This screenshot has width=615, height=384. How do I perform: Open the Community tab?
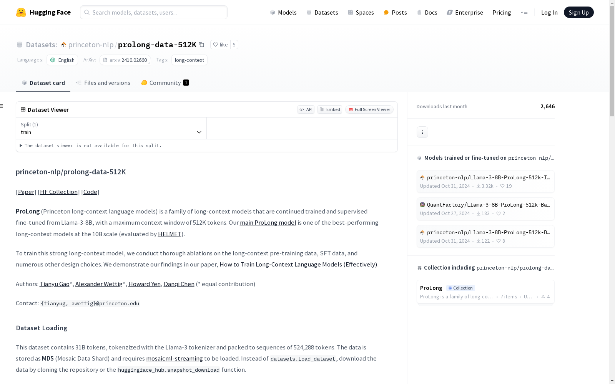[165, 83]
